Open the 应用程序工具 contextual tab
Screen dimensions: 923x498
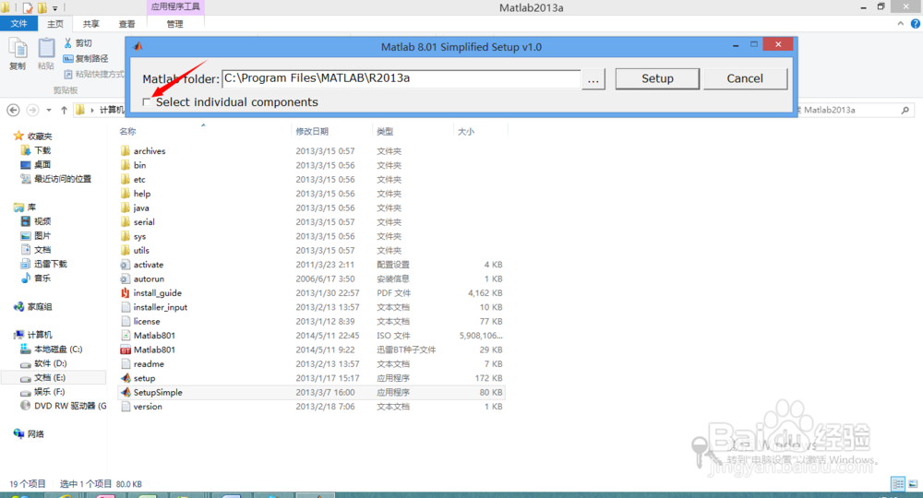(174, 7)
